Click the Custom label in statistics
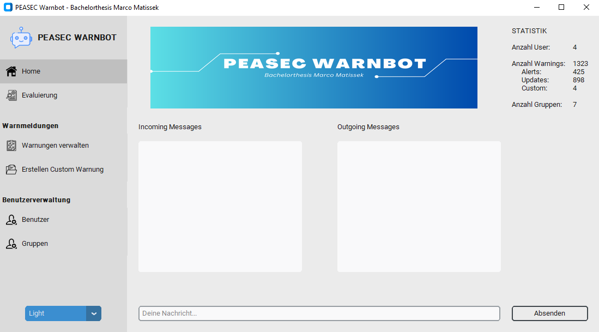This screenshot has width=599, height=332. 534,88
